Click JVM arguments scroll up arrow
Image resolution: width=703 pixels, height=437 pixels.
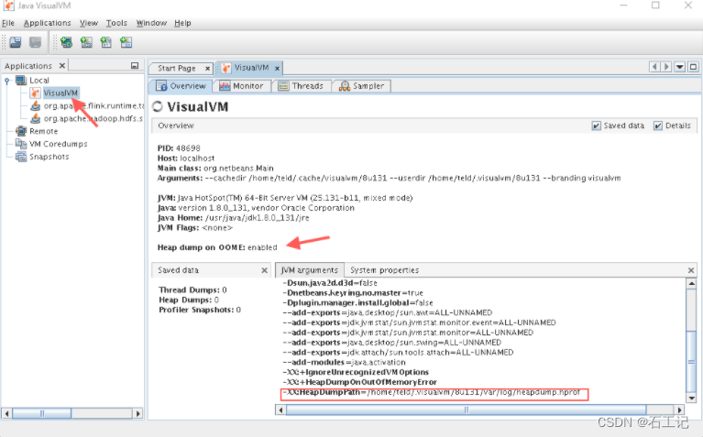pos(691,283)
